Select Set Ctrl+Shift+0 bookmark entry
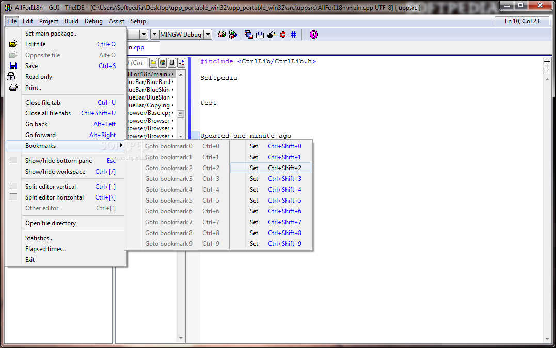The image size is (556, 348). click(271, 146)
